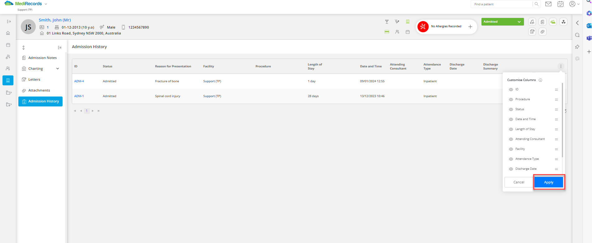
Task: Click the green payment card icon
Action: tap(387, 32)
